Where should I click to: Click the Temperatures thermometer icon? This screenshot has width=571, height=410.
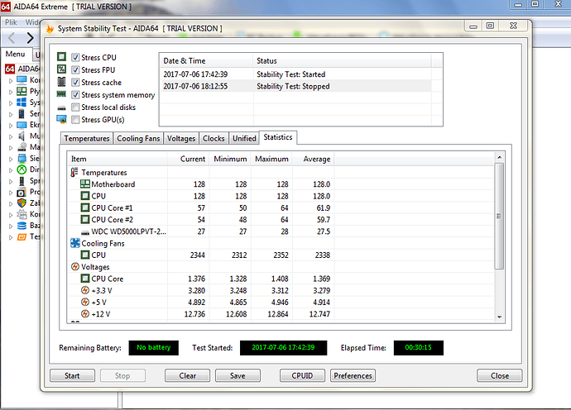pos(74,172)
